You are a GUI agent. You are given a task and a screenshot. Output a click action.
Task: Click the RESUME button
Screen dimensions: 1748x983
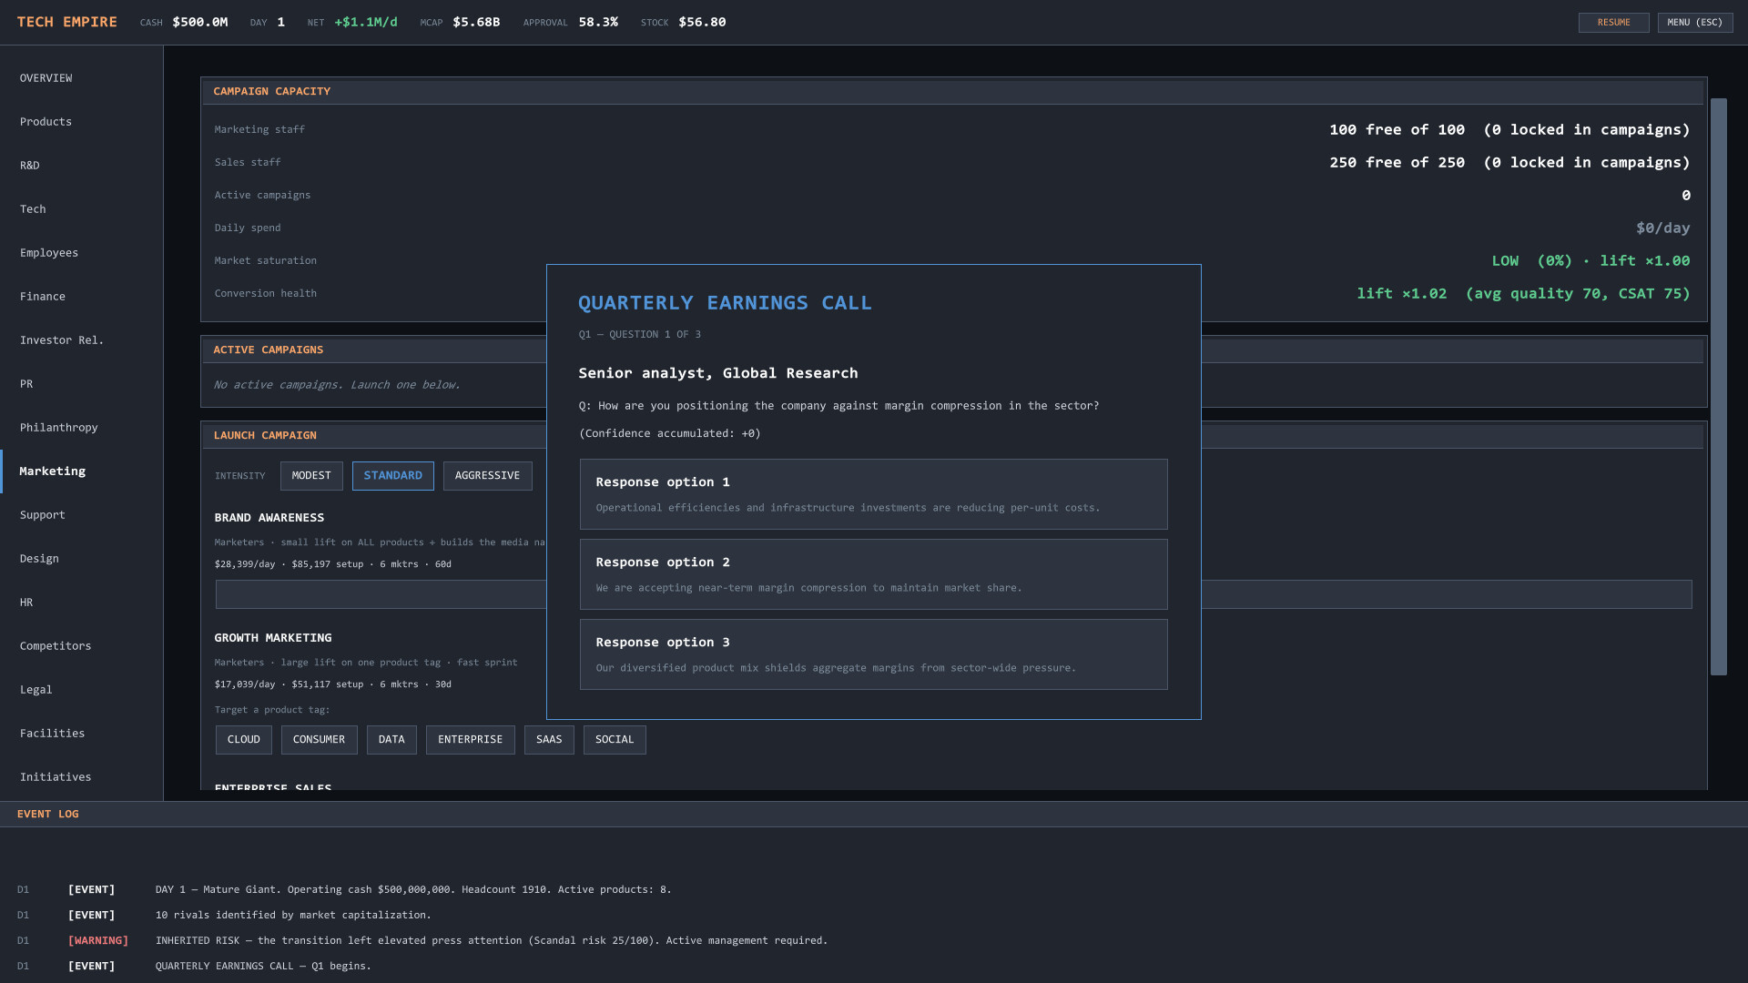[1613, 23]
